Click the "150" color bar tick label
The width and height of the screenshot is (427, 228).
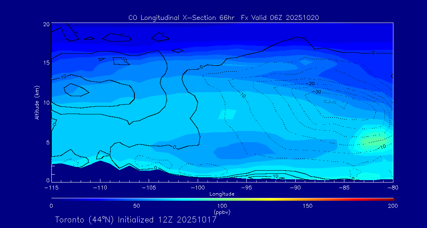pos(307,206)
